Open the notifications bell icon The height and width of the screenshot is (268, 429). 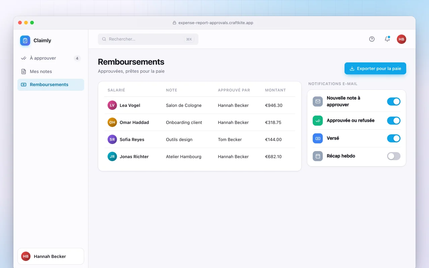pos(387,39)
